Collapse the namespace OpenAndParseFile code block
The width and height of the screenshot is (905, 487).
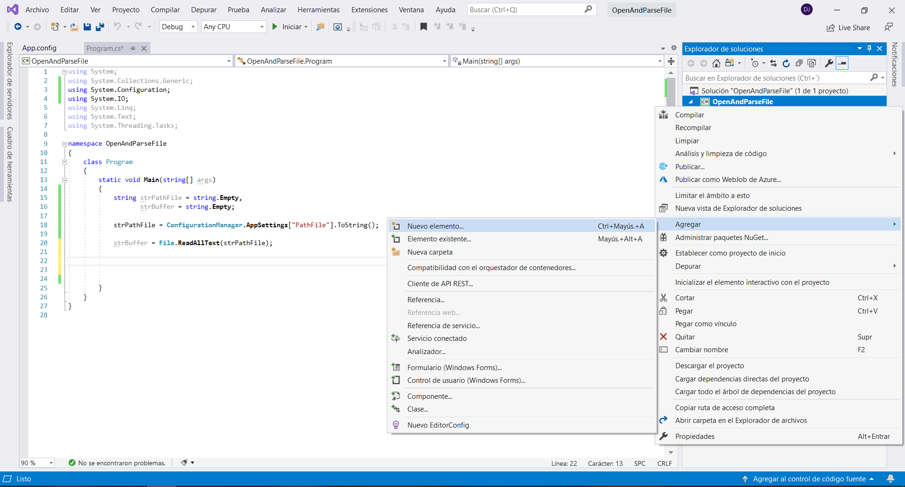tap(65, 144)
